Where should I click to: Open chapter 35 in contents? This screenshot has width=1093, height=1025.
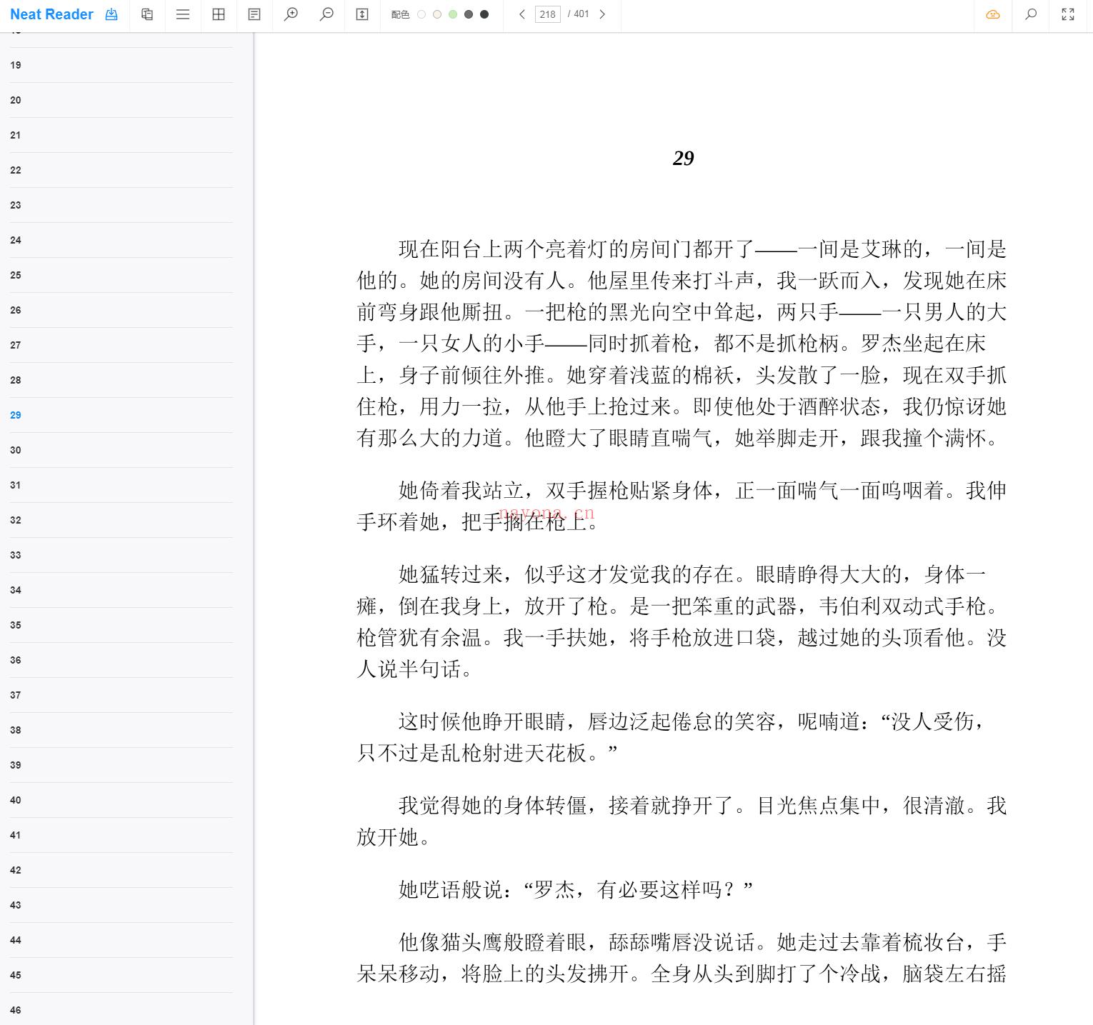(121, 625)
